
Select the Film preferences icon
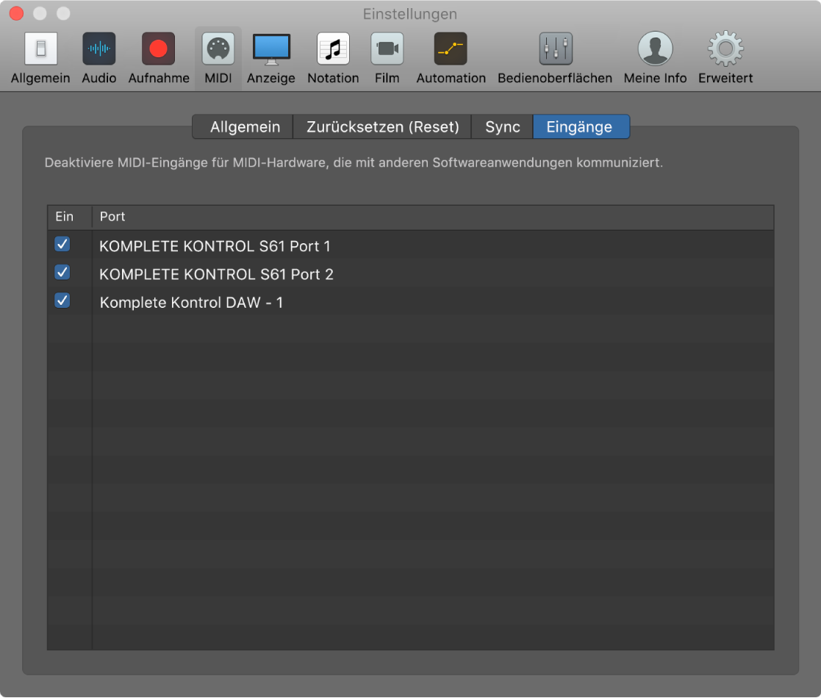click(x=387, y=49)
